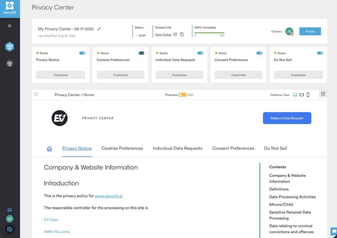Image resolution: width=337 pixels, height=238 pixels.
Task: Select the blue hexagon module icon
Action: tap(10, 47)
